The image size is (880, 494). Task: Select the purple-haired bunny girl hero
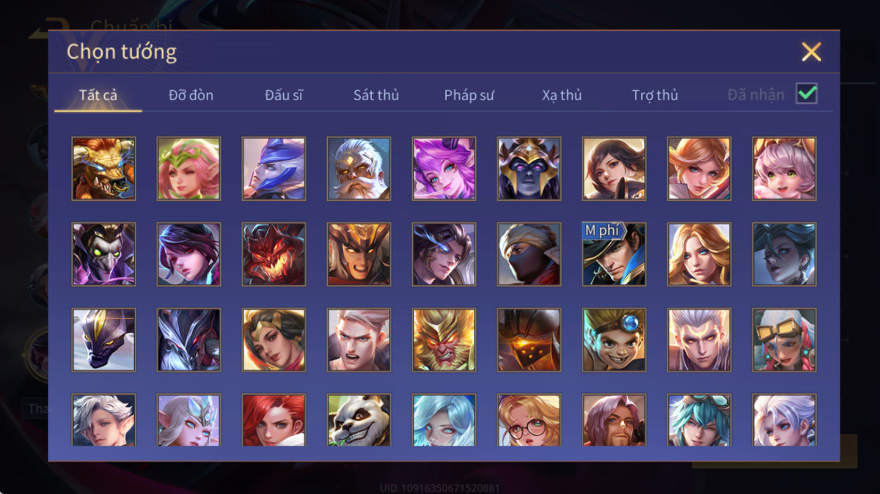pos(444,168)
